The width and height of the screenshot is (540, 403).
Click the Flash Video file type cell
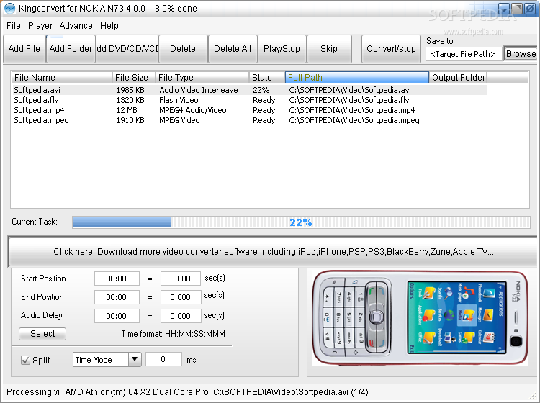(179, 100)
